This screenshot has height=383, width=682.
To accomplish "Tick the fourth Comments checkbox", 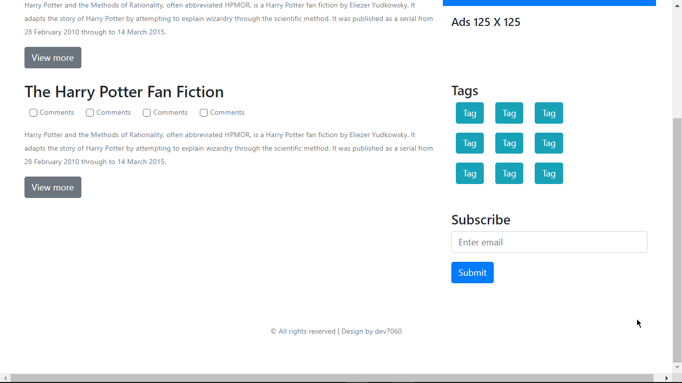I will pyautogui.click(x=204, y=113).
